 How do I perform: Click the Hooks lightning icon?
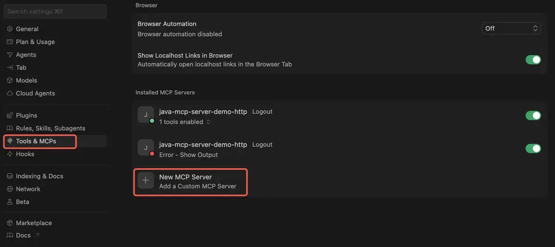(10, 154)
